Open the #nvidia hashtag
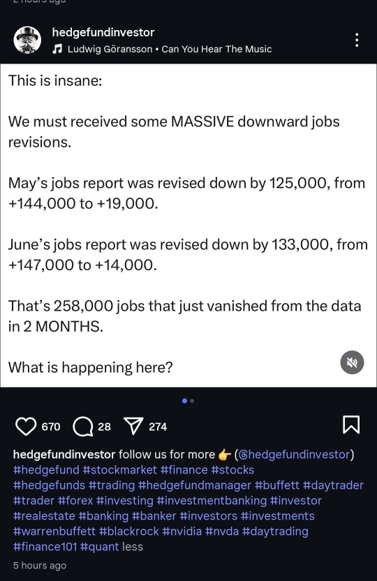Screen dimensions: 377x581 point(182,531)
